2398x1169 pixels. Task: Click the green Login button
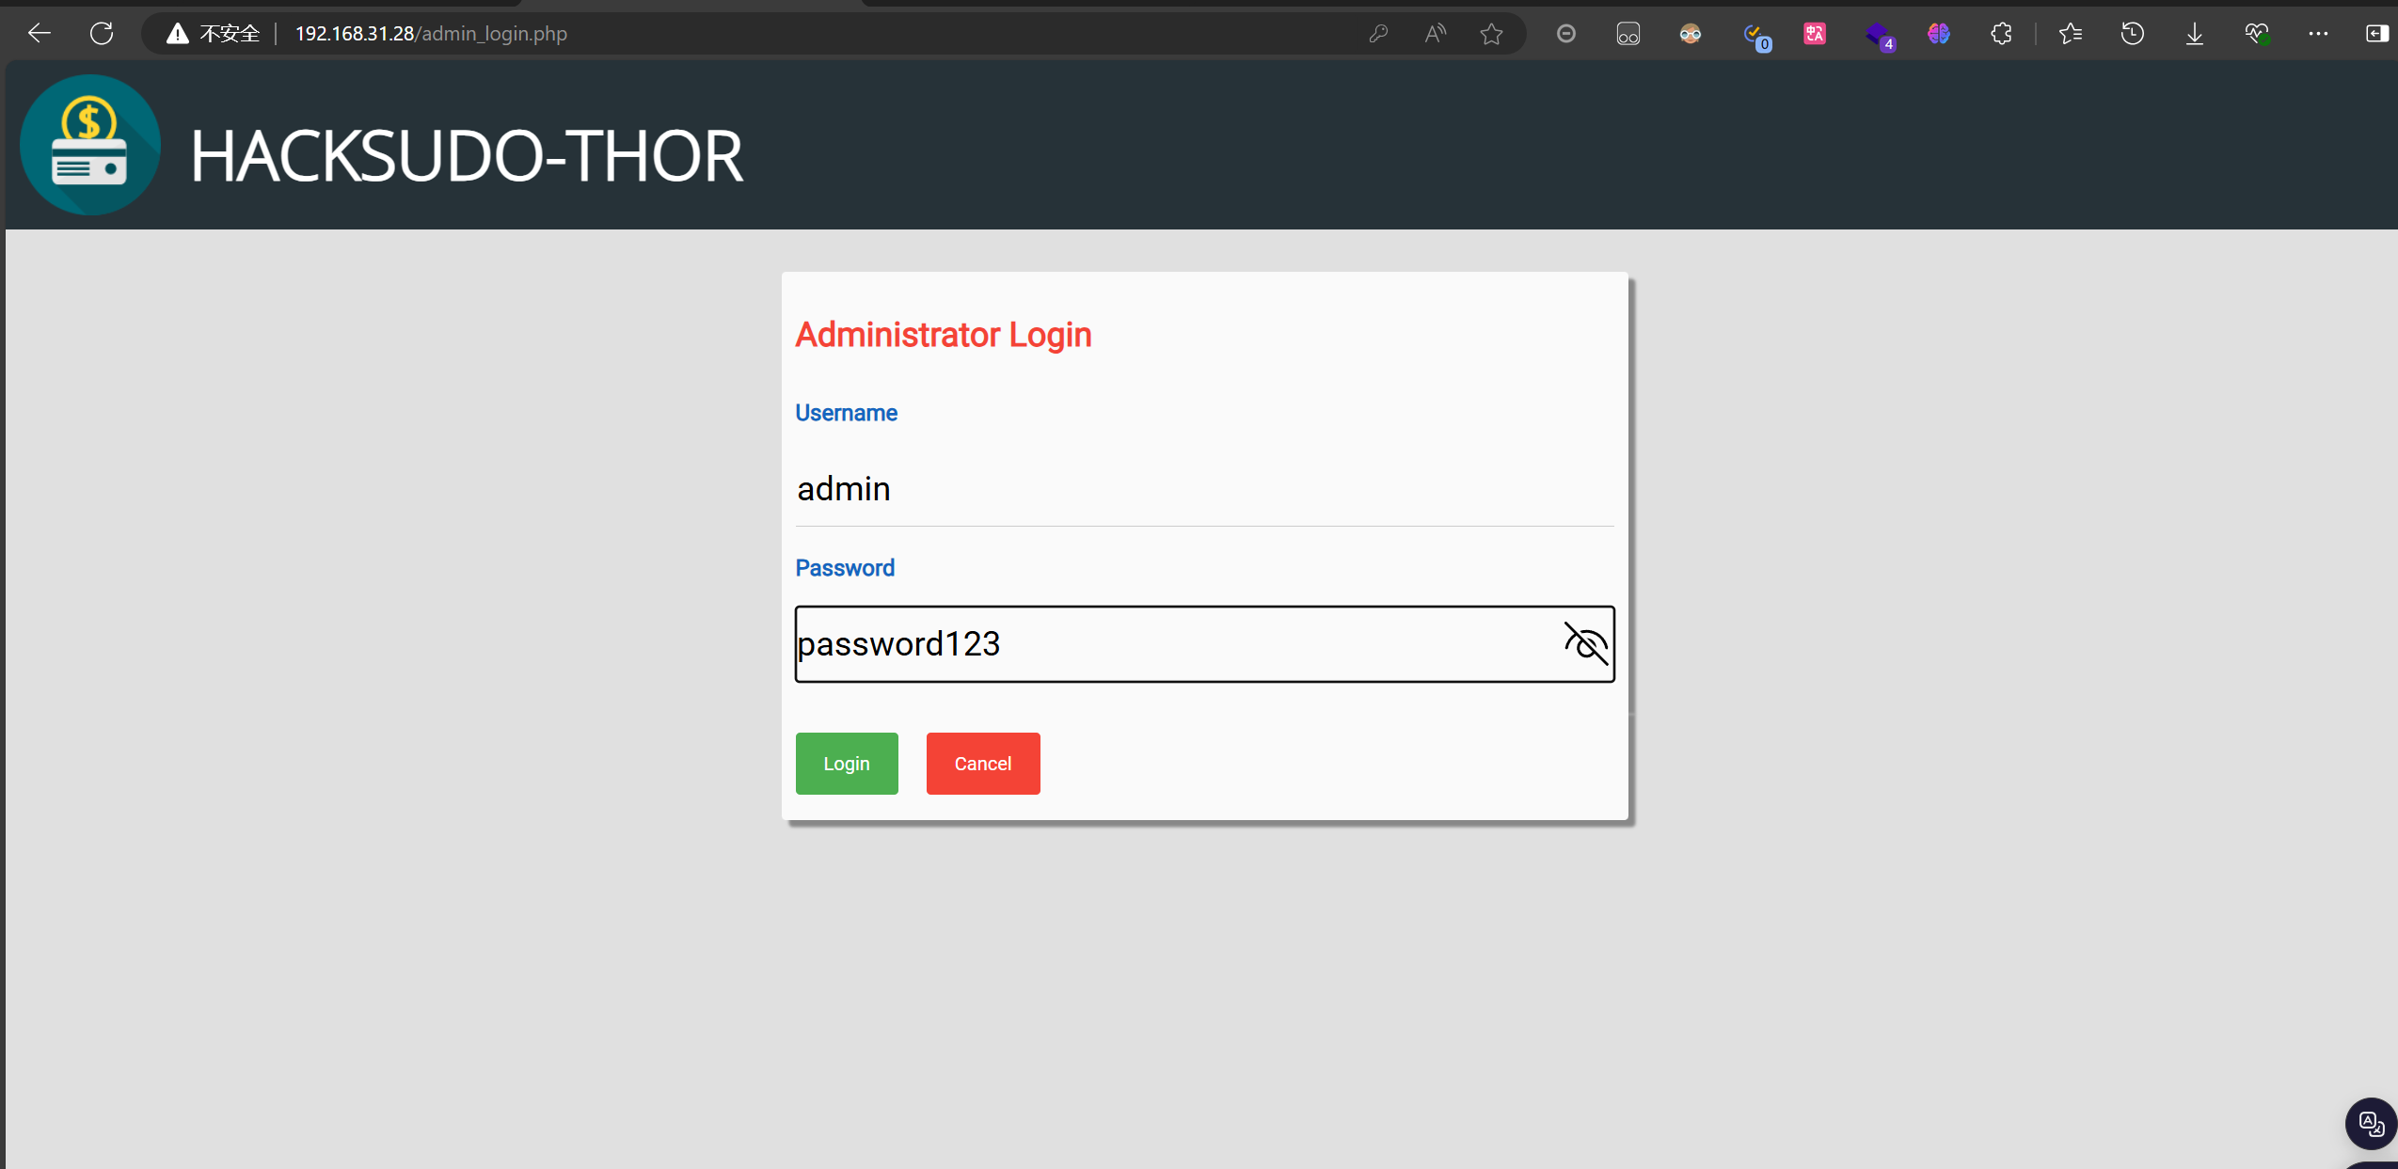click(x=847, y=764)
